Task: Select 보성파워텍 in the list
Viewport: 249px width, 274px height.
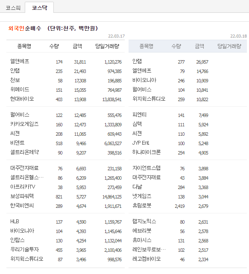Action: point(22,196)
